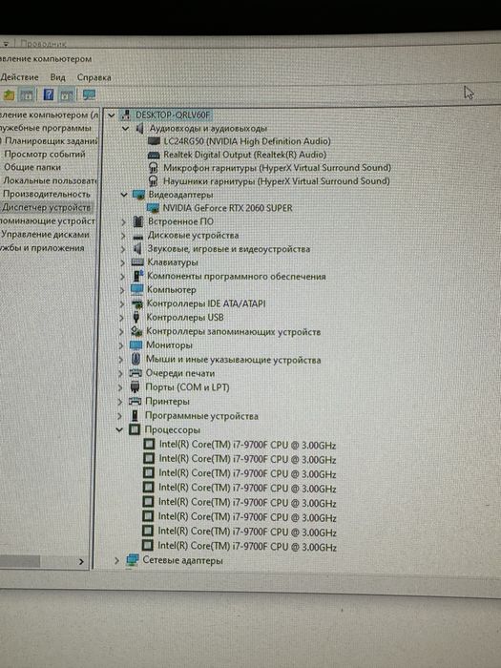Collapse Аудиовходы и аудиовыходы category

click(125, 128)
